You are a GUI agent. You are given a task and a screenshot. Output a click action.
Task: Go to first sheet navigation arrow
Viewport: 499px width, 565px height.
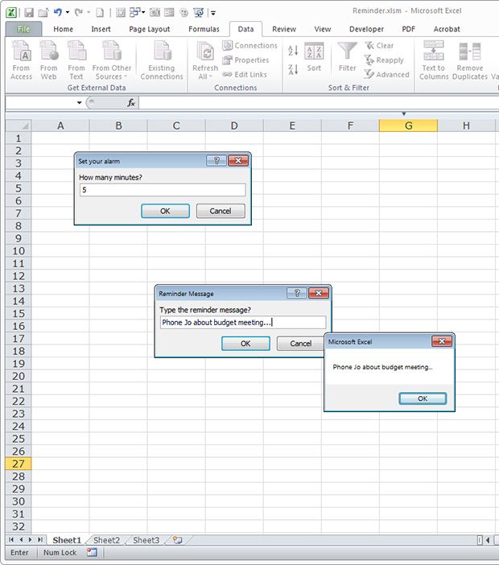click(x=11, y=540)
